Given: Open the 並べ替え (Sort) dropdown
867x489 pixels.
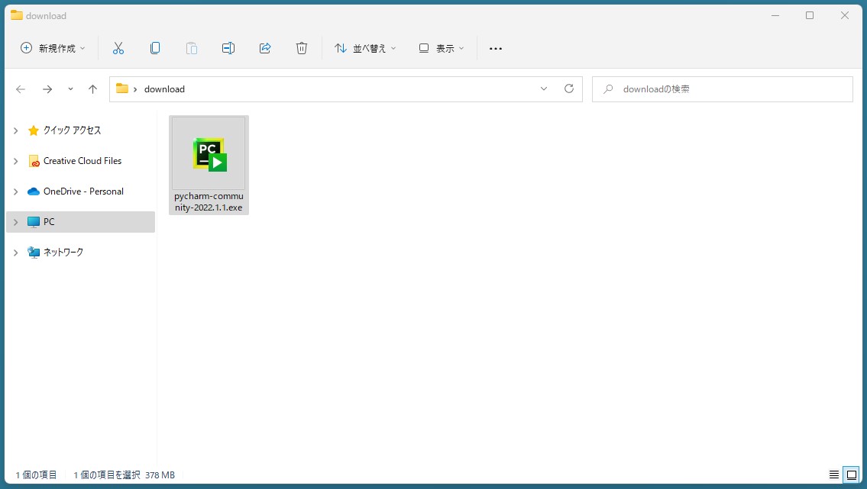Looking at the screenshot, I should click(365, 49).
